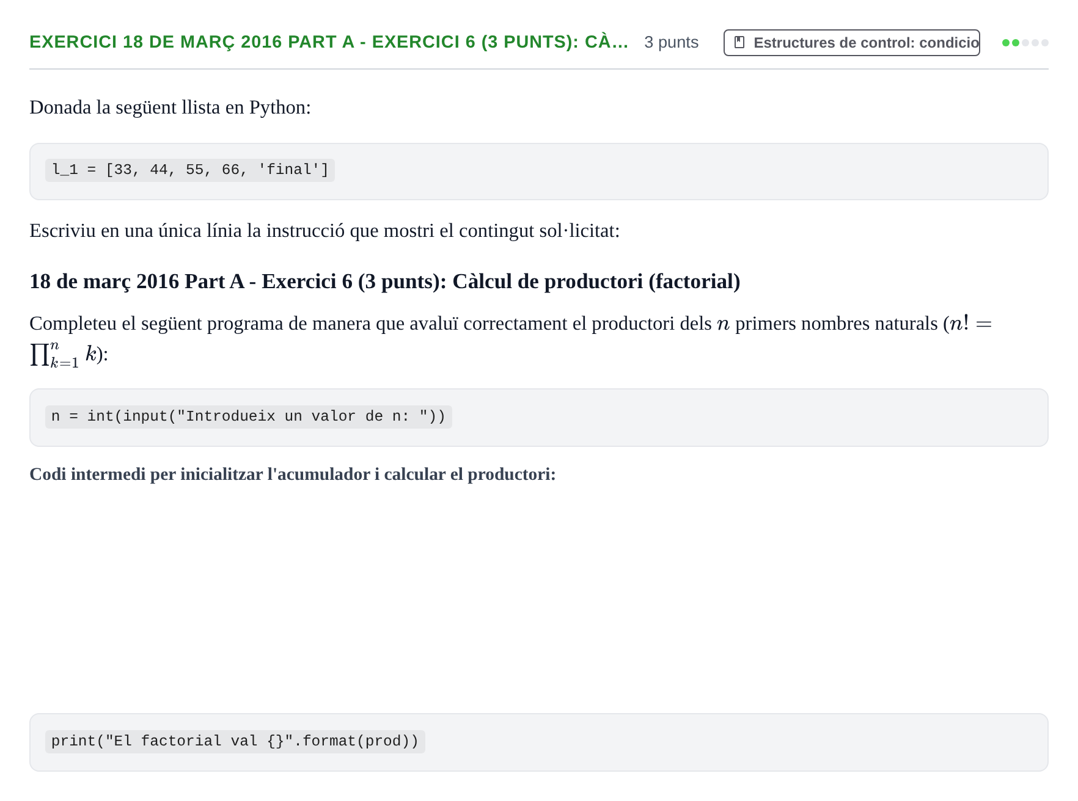Open the 'Estructures de control' category tag
Image resolution: width=1078 pixels, height=801 pixels.
852,43
